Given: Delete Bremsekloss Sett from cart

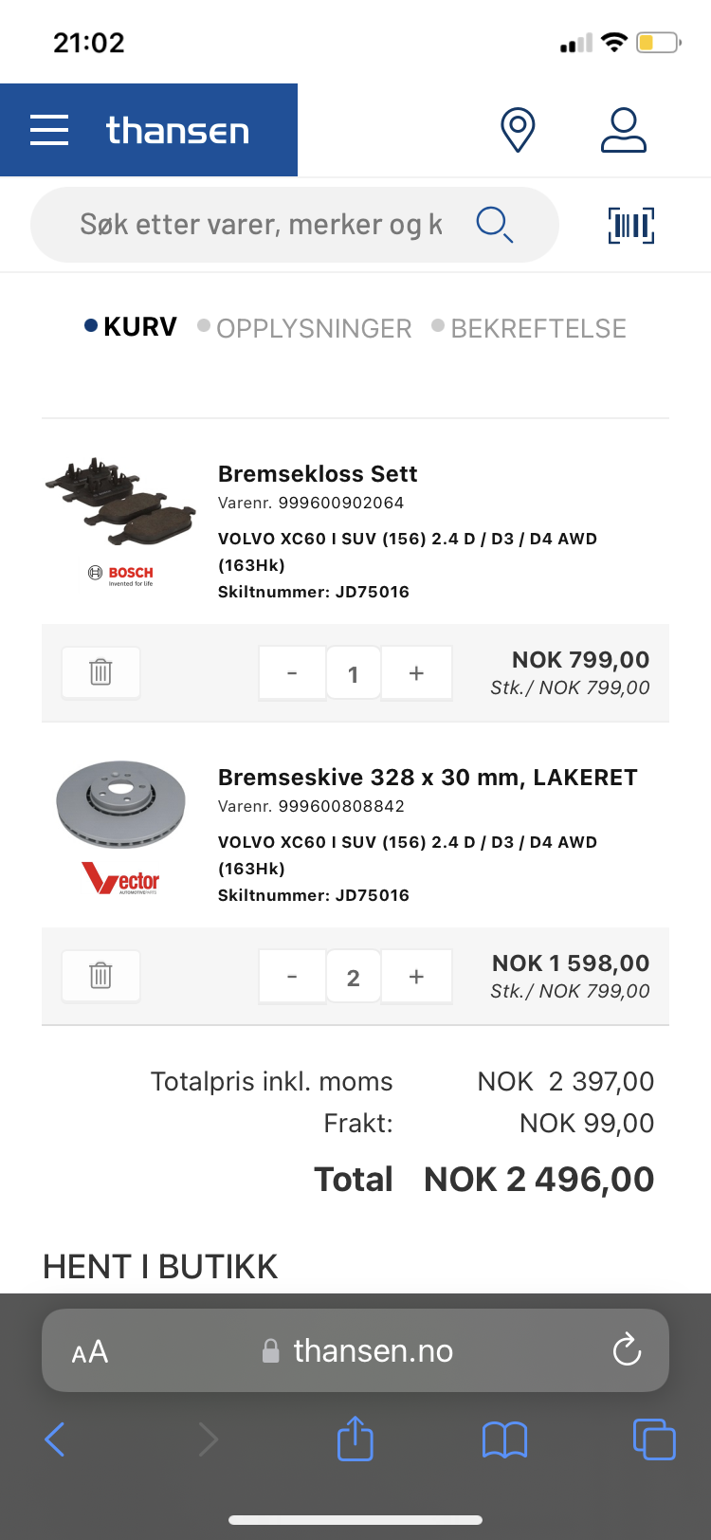Looking at the screenshot, I should pyautogui.click(x=100, y=672).
